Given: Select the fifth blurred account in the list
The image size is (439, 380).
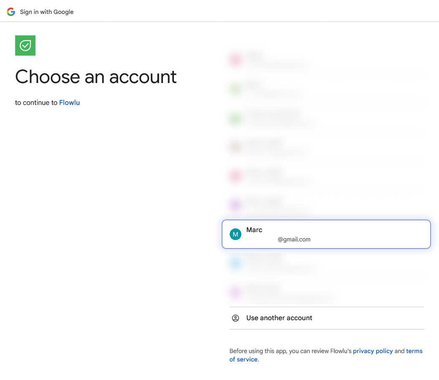Looking at the screenshot, I should coord(326,176).
